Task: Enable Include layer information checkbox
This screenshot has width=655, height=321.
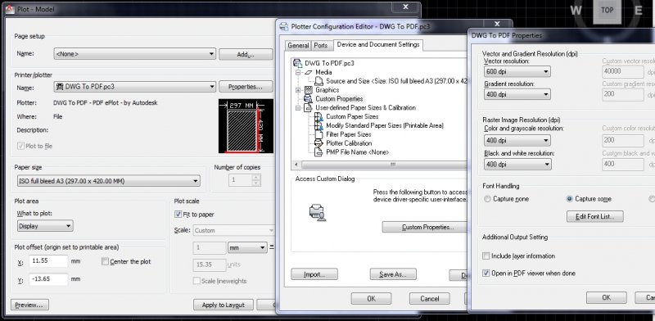Action: 486,255
